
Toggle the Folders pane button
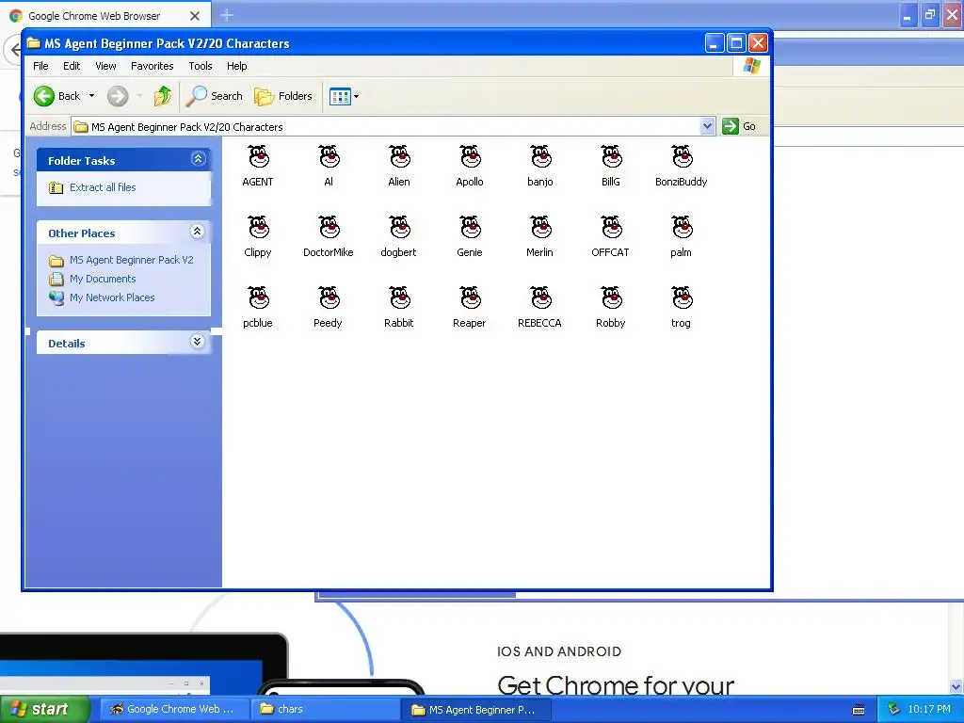283,96
